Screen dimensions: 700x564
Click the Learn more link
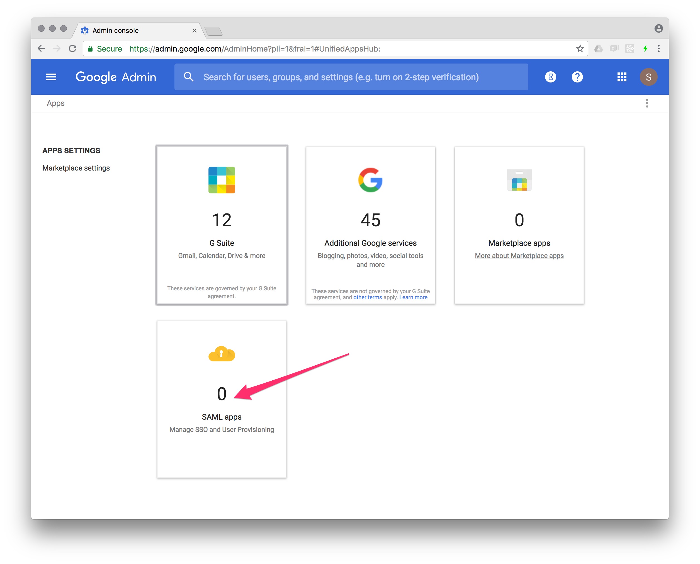(413, 298)
